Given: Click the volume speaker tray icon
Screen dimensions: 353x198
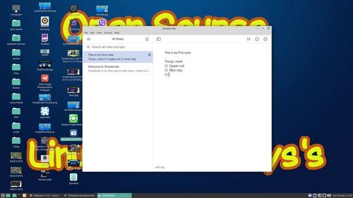Looking at the screenshot, I should tap(329, 196).
